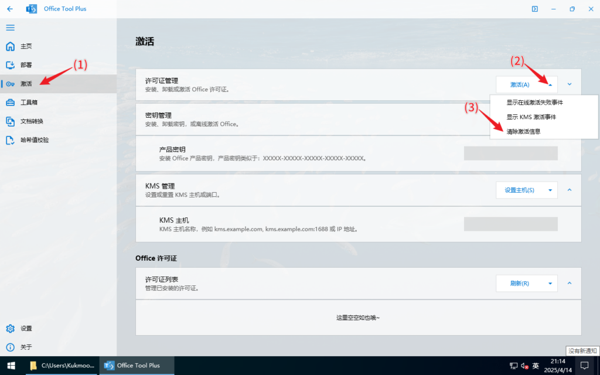This screenshot has width=600, height=375.
Task: Collapse the KMS 管理 section chevron
Action: click(x=570, y=190)
